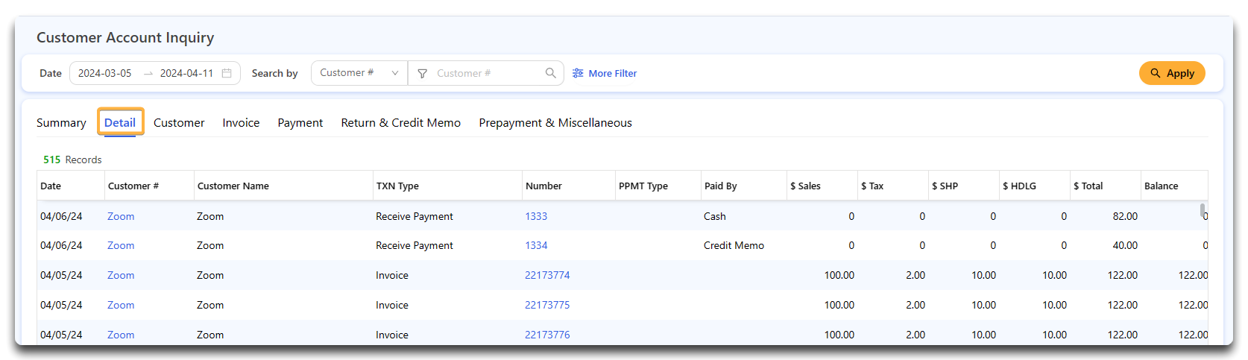
Task: Switch to the Invoice tab
Action: [241, 123]
